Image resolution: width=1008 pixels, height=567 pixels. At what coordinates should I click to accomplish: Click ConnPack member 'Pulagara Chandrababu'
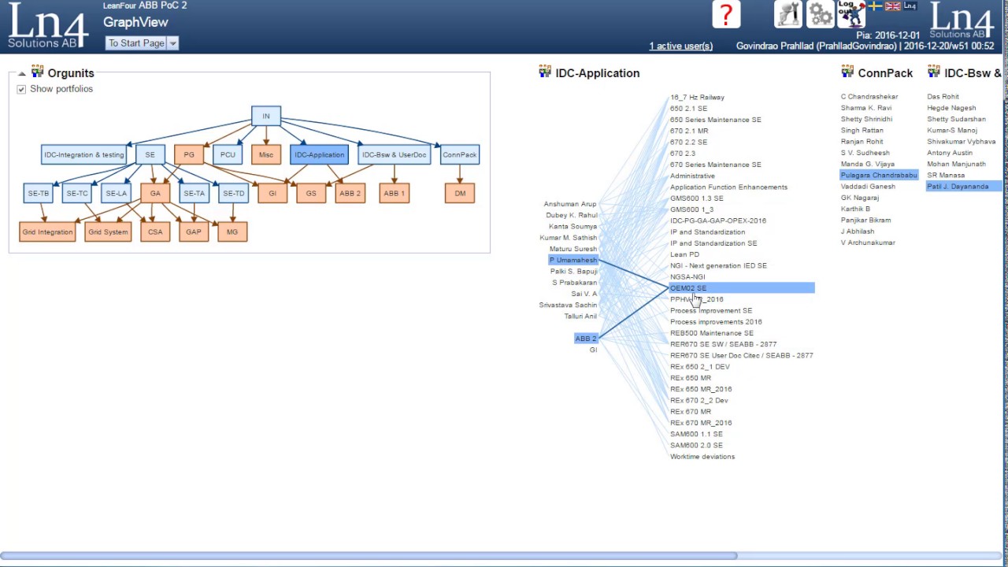(879, 175)
